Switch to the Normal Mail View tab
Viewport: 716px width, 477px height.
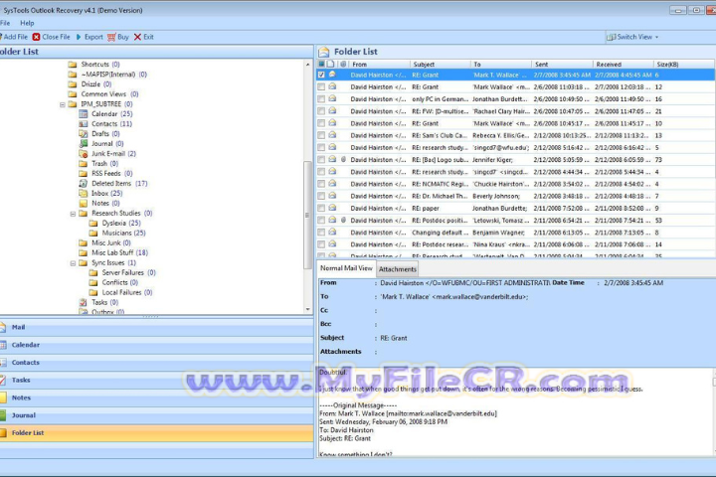coord(346,268)
